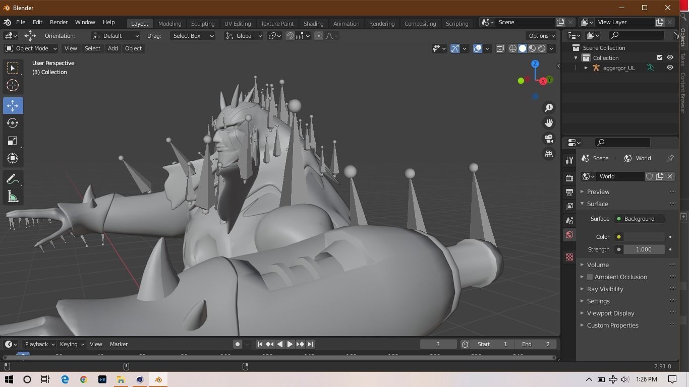Open the Scene properties tab
The width and height of the screenshot is (689, 387).
click(569, 220)
